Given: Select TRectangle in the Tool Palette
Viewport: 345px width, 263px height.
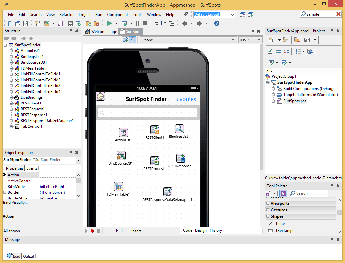Looking at the screenshot, I should point(285,231).
